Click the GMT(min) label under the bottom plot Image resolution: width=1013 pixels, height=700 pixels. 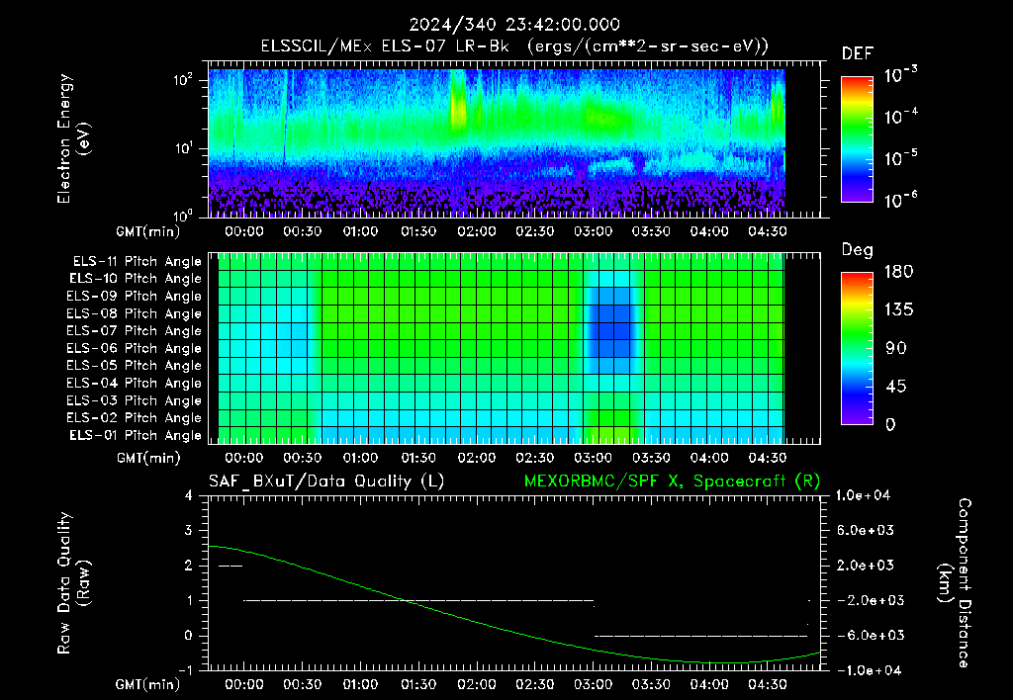point(148,684)
